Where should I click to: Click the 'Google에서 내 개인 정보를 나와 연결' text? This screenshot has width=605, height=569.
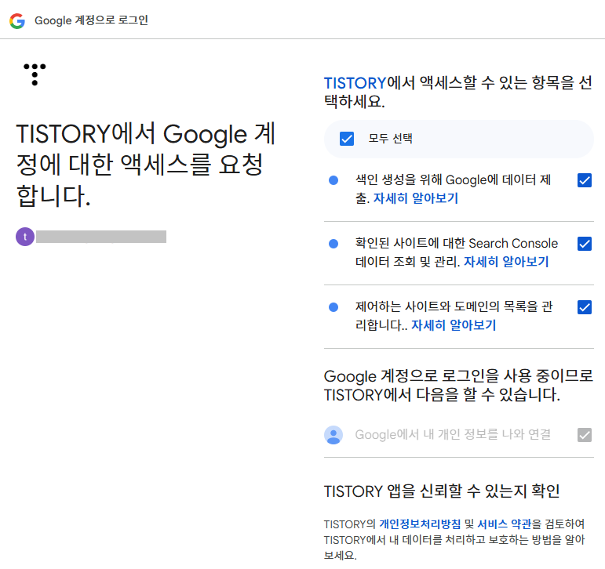pos(453,434)
